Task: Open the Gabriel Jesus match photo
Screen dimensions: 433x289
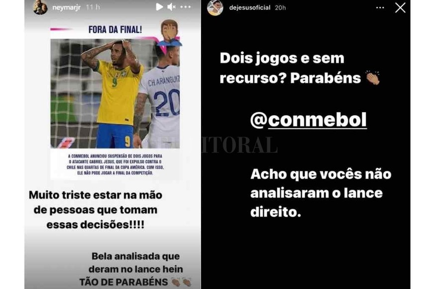Action: click(115, 94)
